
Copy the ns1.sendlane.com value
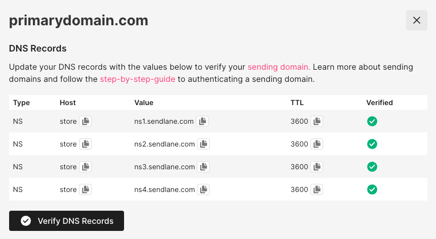pyautogui.click(x=203, y=121)
